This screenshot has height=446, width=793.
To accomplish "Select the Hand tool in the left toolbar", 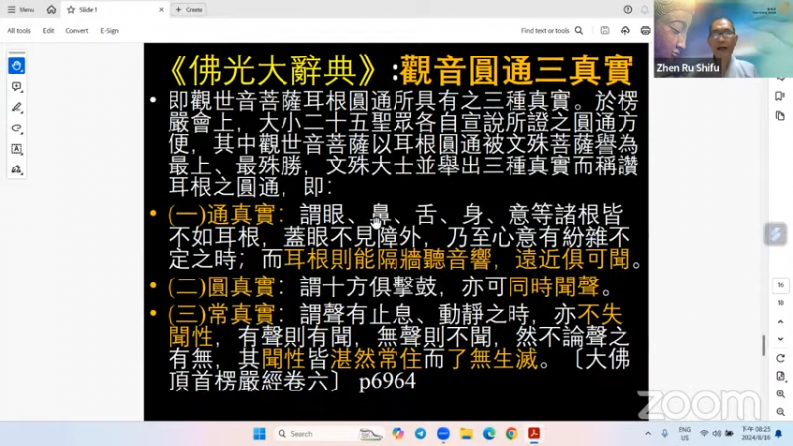I will pyautogui.click(x=17, y=66).
